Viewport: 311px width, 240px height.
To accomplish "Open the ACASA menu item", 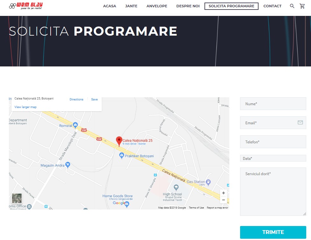I will (109, 6).
